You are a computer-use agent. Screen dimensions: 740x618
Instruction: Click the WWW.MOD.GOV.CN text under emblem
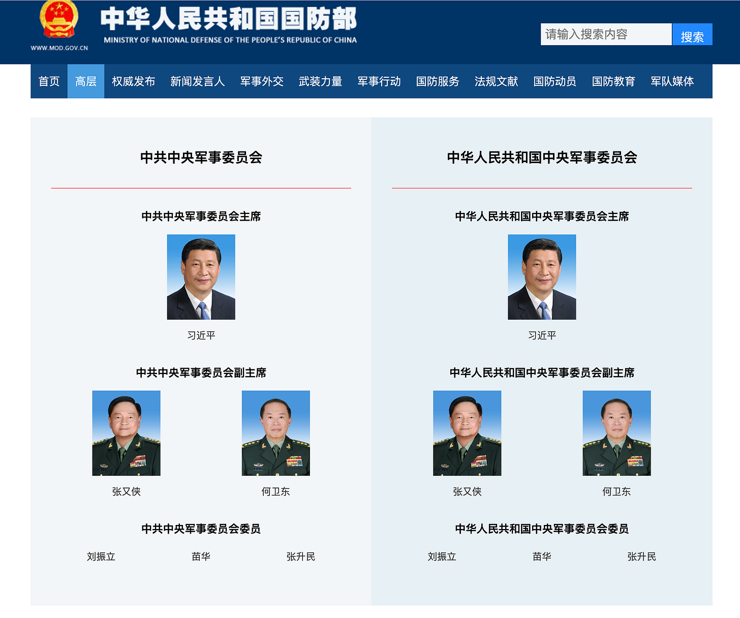pyautogui.click(x=59, y=48)
